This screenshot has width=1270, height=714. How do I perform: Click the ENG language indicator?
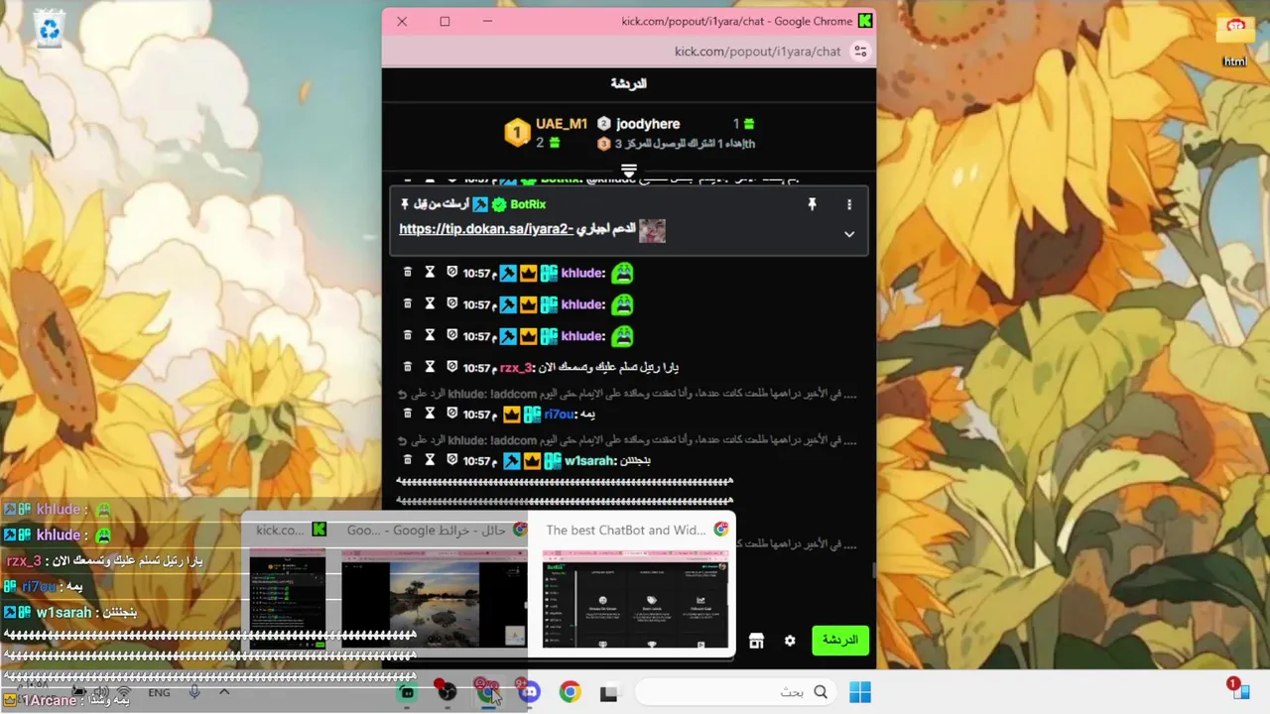(x=159, y=693)
